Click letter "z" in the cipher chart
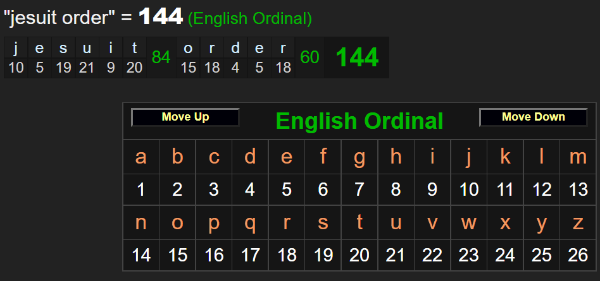Screen dimensions: 600x281 (578, 223)
